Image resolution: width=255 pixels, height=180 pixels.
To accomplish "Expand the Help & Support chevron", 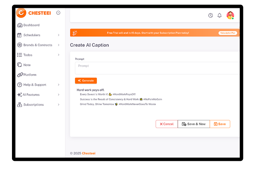I will pyautogui.click(x=59, y=85).
